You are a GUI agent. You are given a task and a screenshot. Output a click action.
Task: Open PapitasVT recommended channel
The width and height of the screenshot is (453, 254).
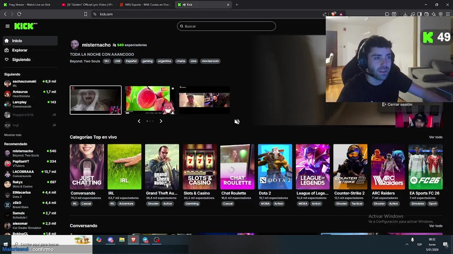pos(30,163)
